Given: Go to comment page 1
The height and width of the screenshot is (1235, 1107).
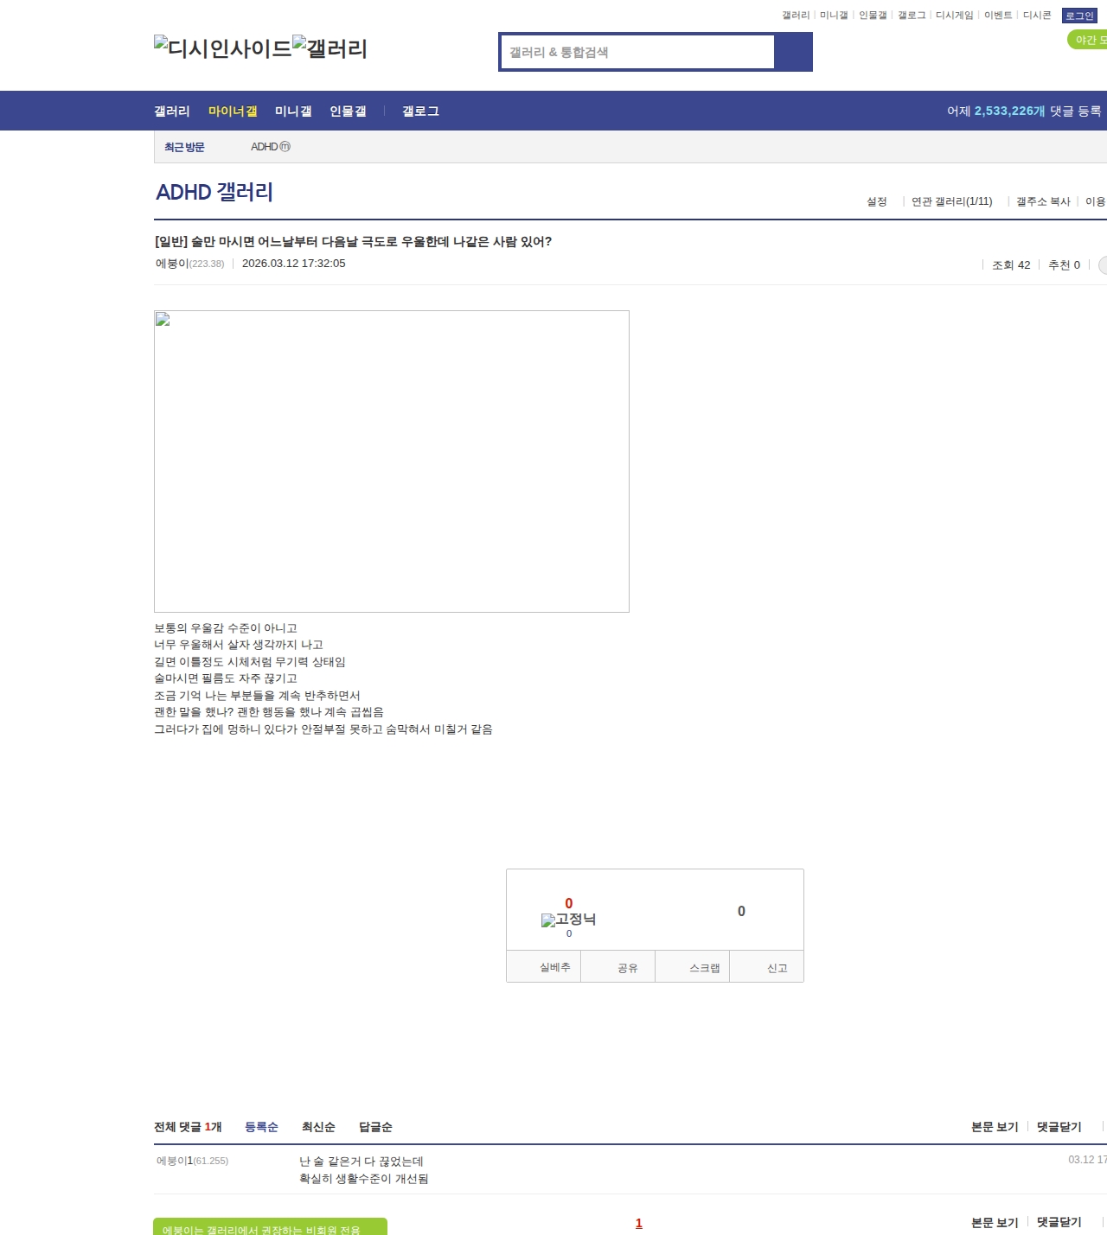Looking at the screenshot, I should (x=639, y=1223).
